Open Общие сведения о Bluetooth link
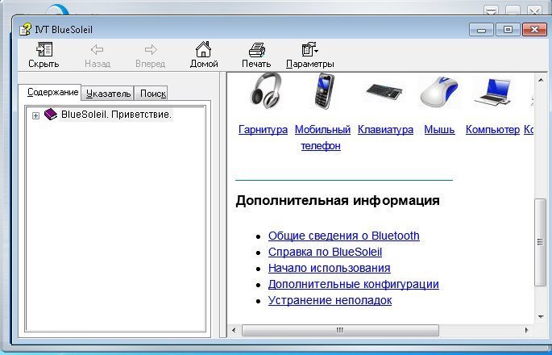Screen dimensions: 552x355 [x=343, y=236]
